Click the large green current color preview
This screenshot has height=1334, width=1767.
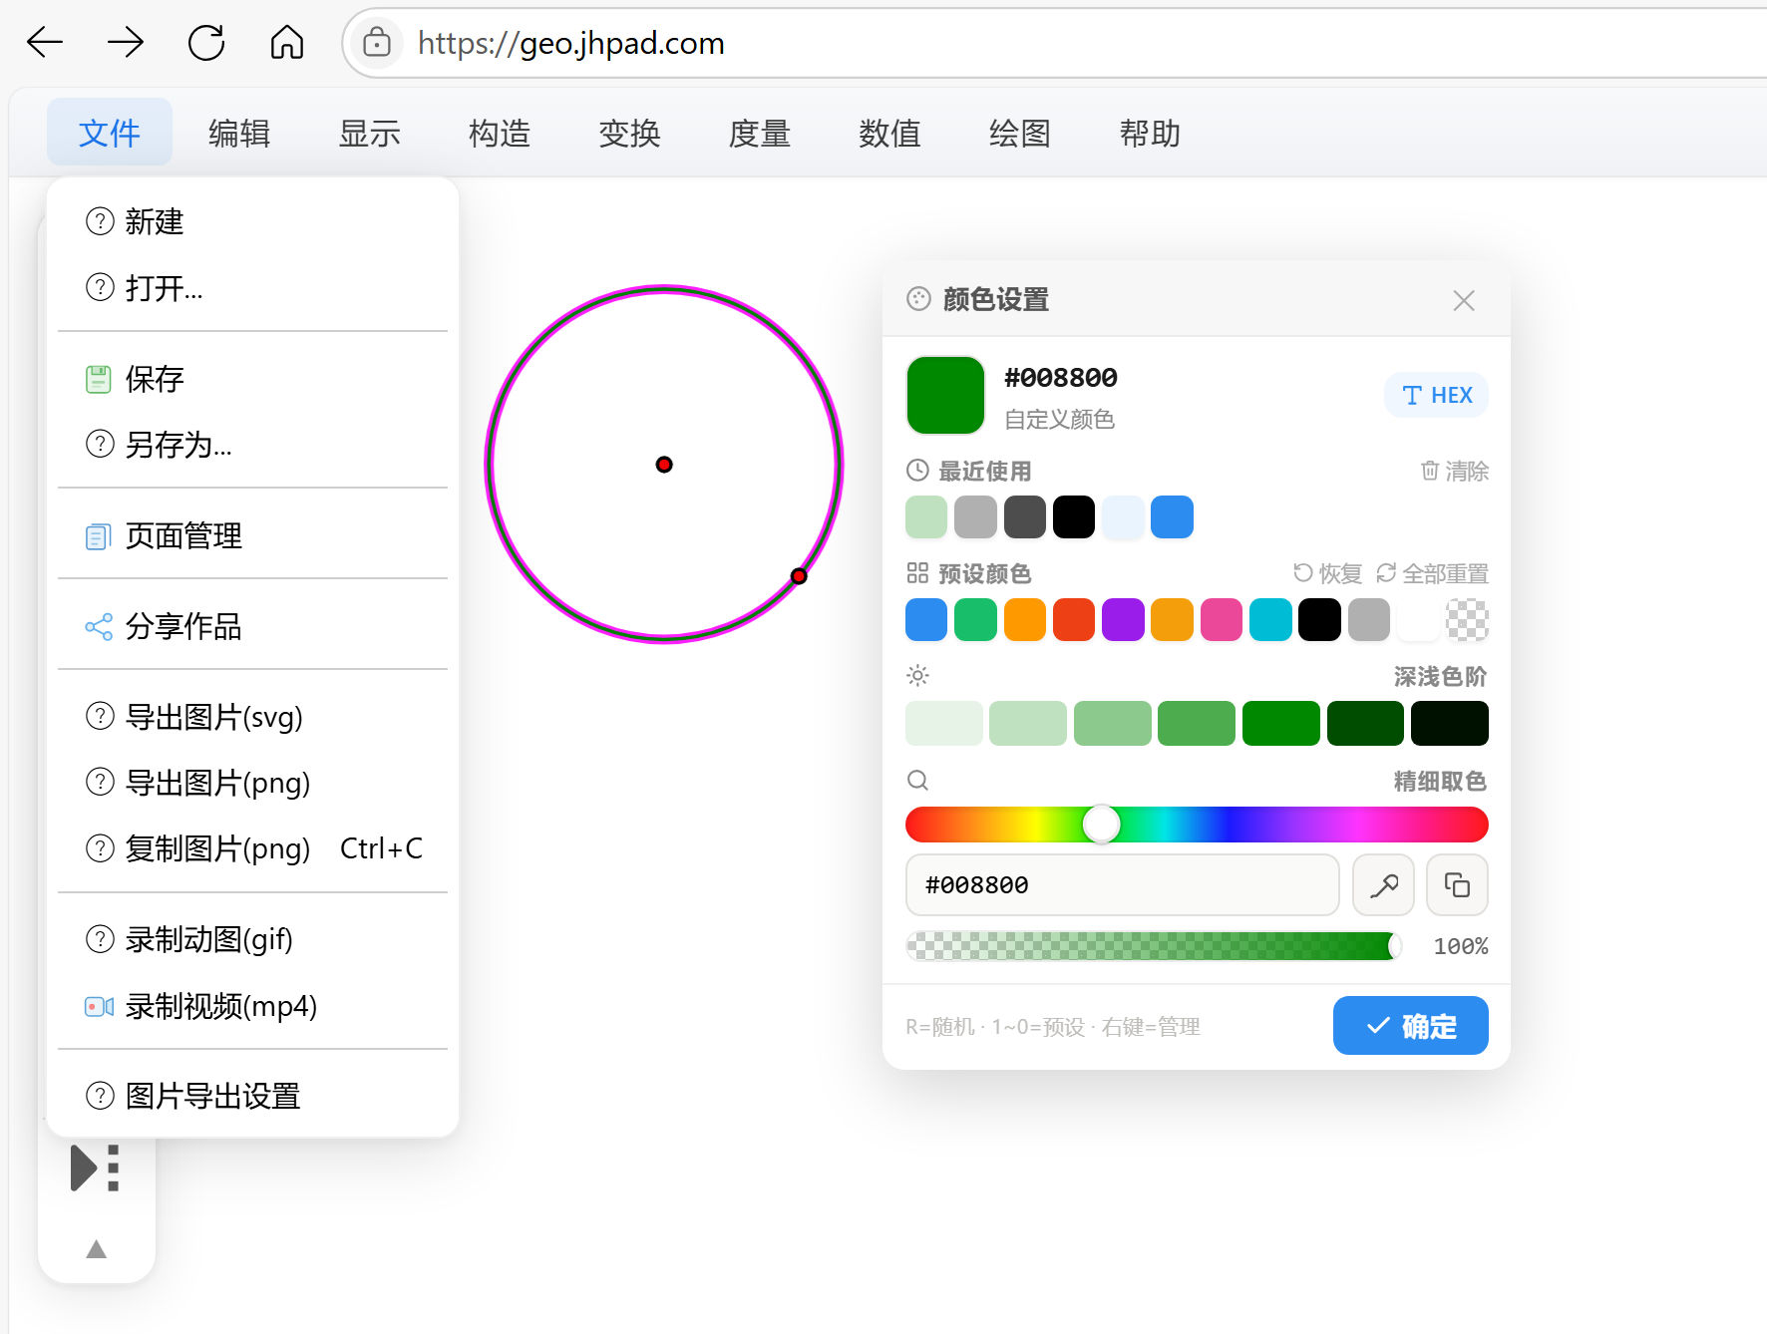coord(945,395)
